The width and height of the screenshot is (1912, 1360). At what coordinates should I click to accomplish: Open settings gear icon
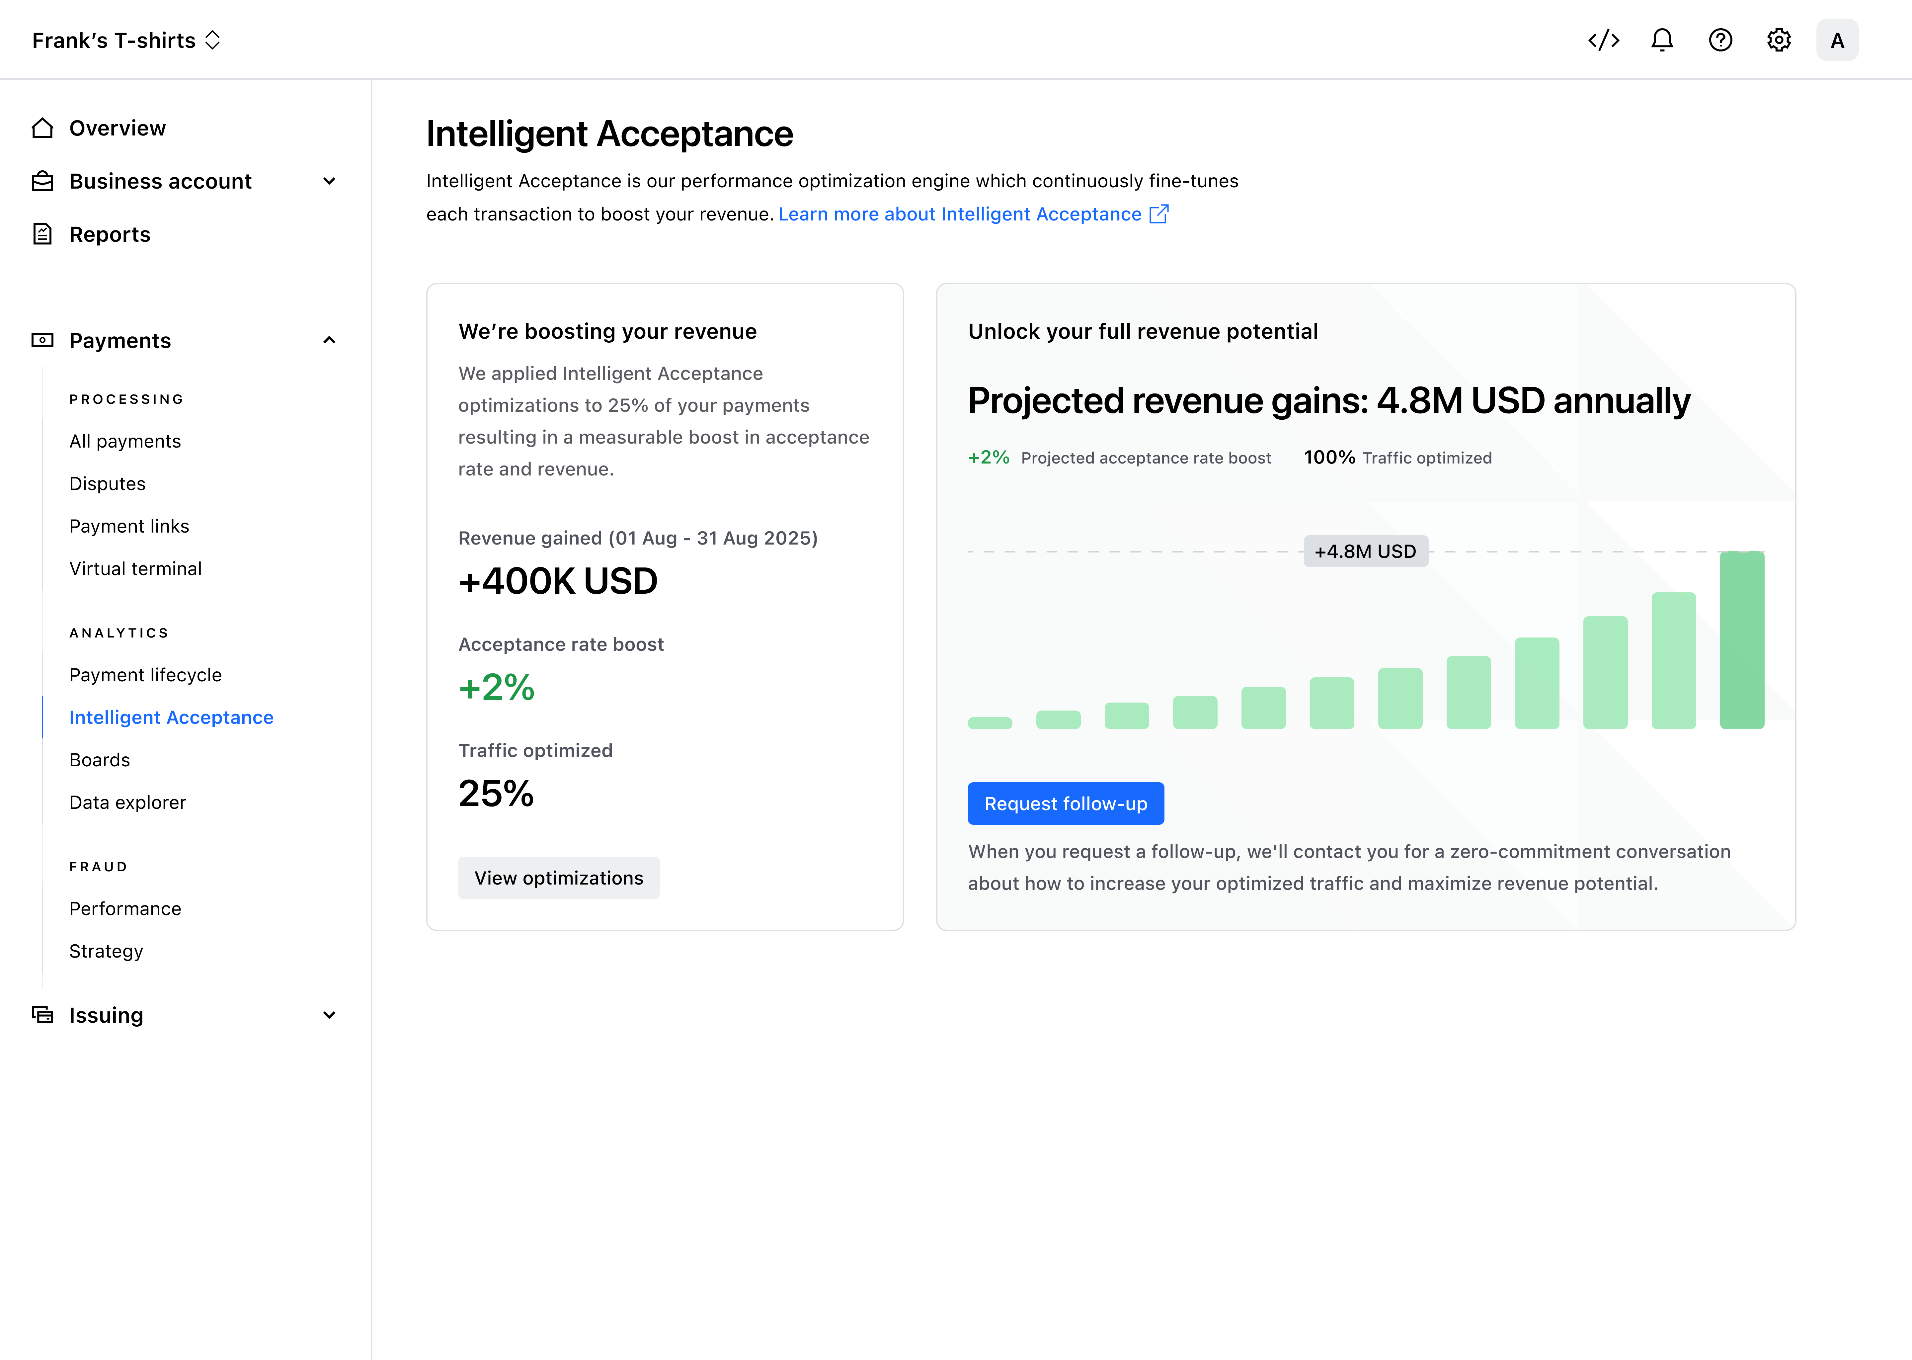tap(1779, 40)
